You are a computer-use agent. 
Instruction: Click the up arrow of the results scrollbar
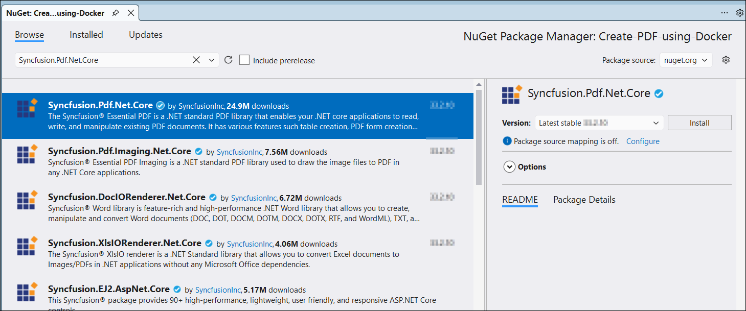pos(479,85)
